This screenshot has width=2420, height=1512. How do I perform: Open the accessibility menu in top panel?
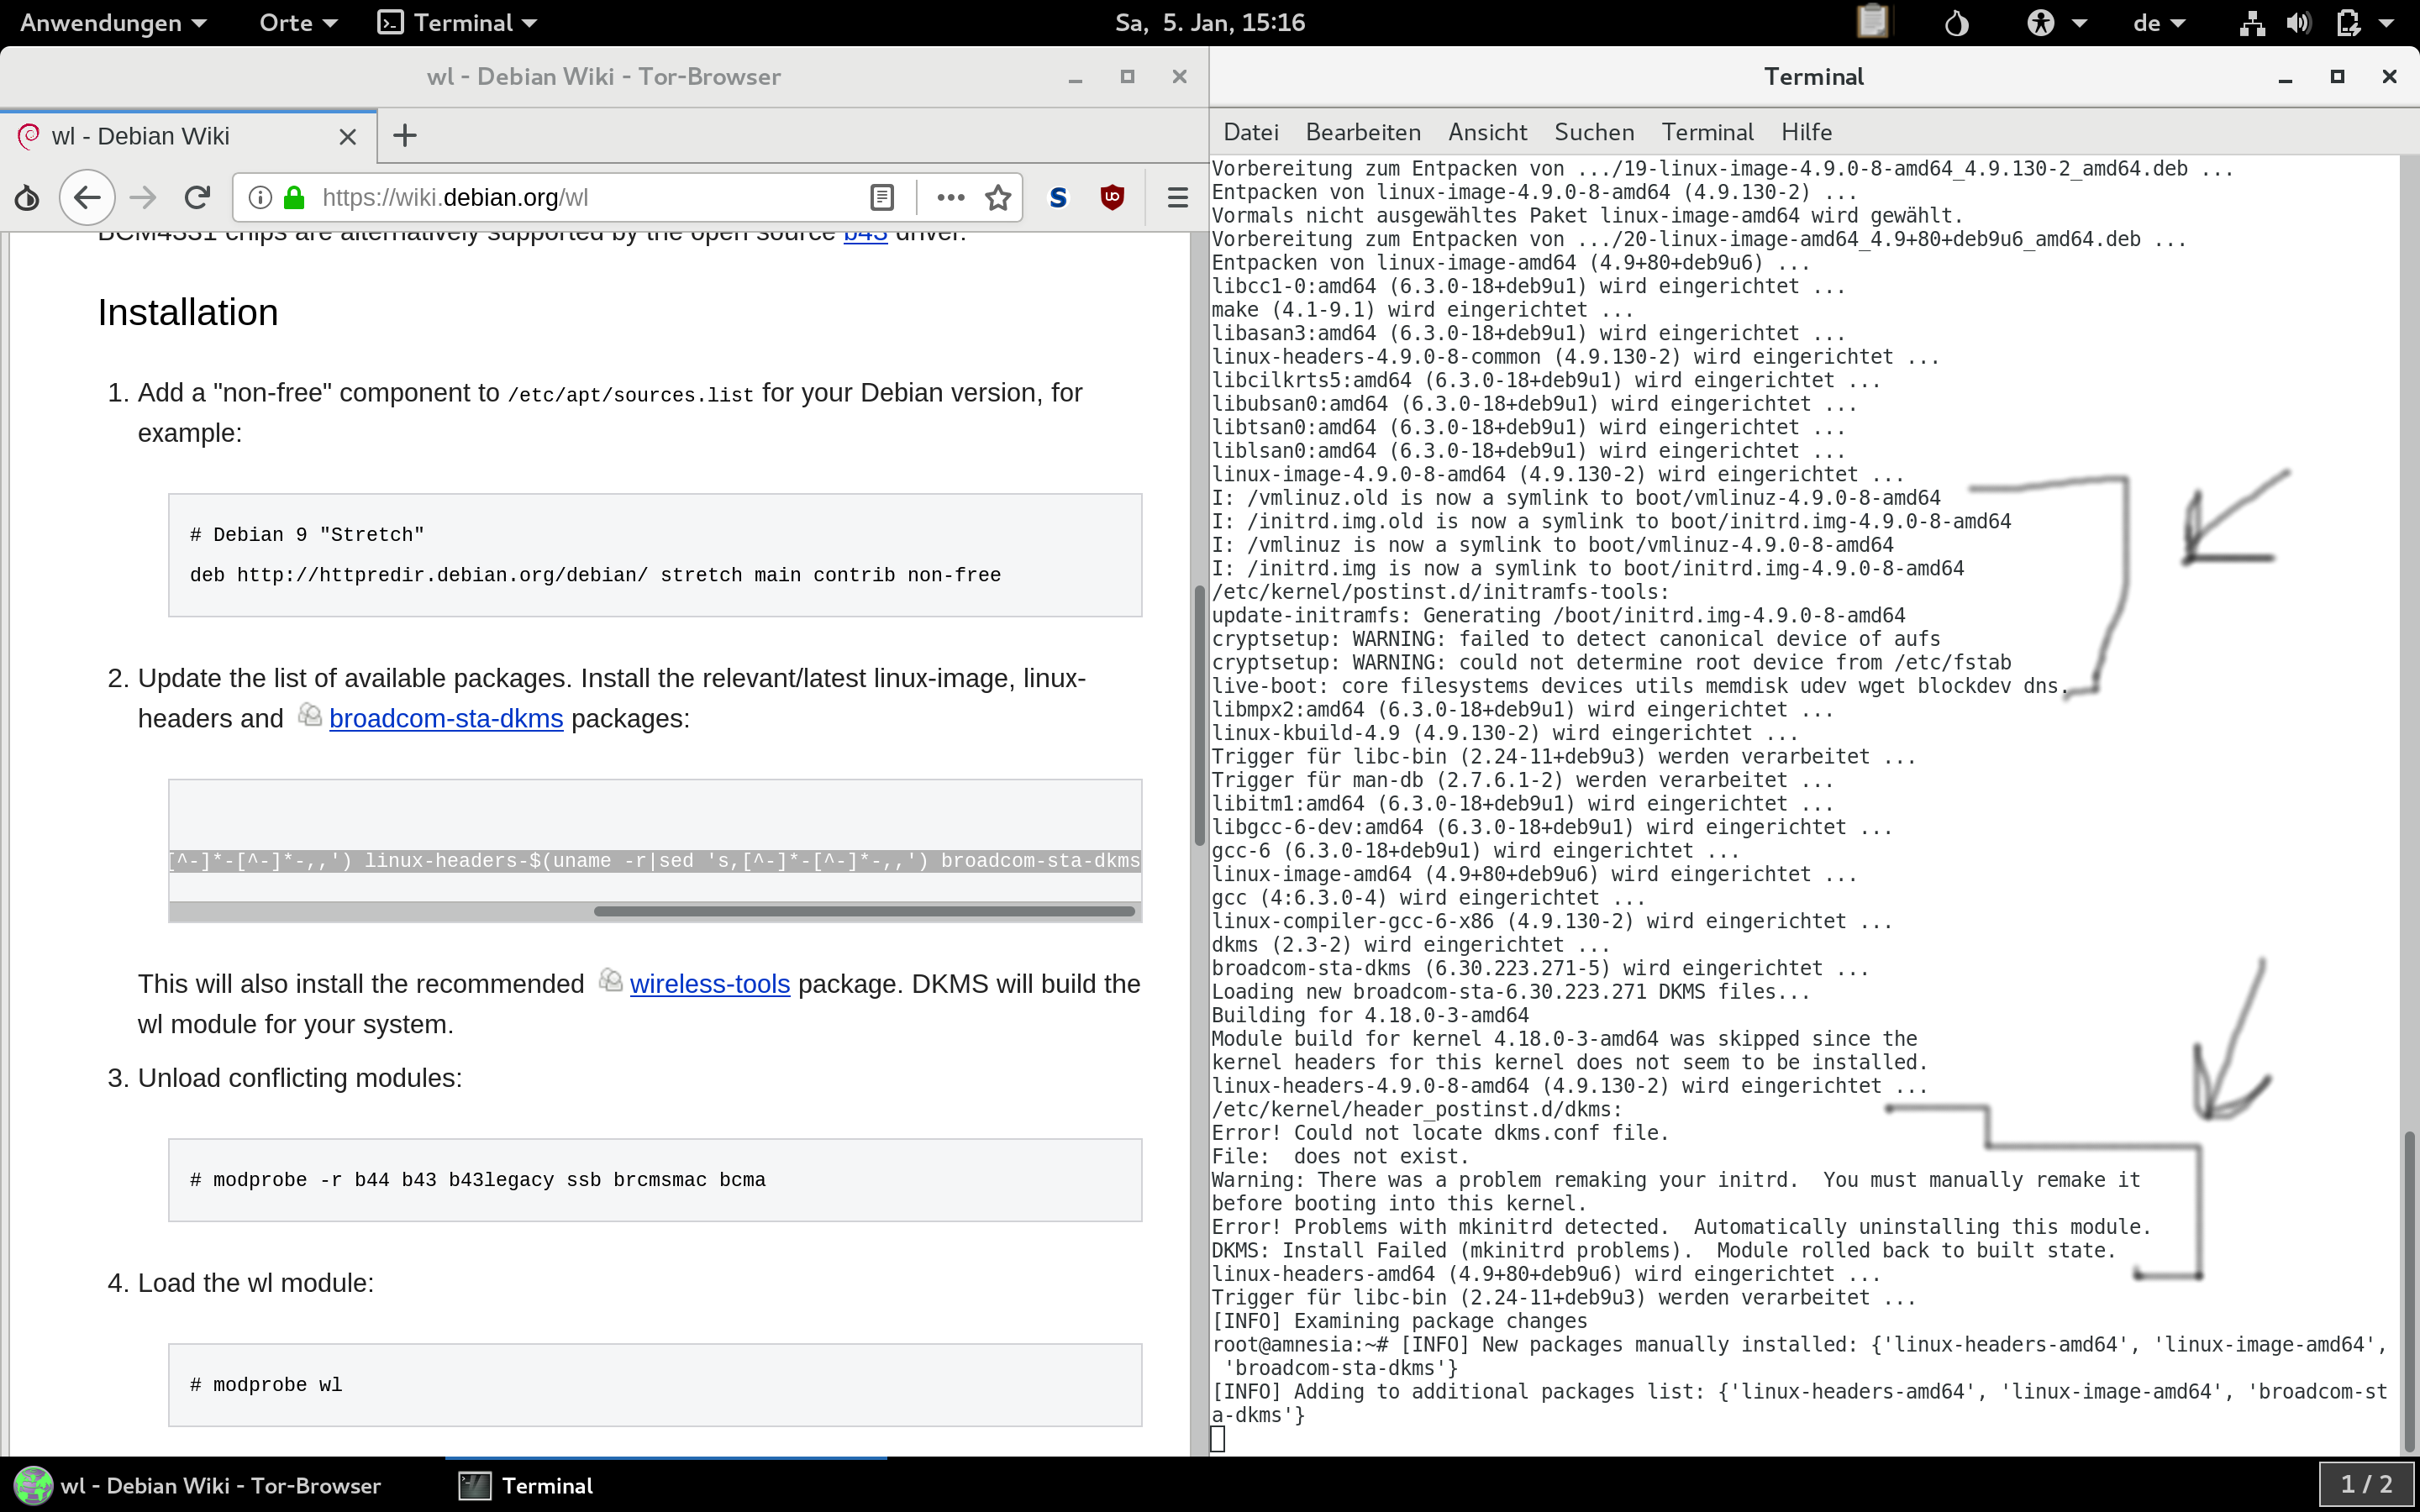coord(2056,22)
